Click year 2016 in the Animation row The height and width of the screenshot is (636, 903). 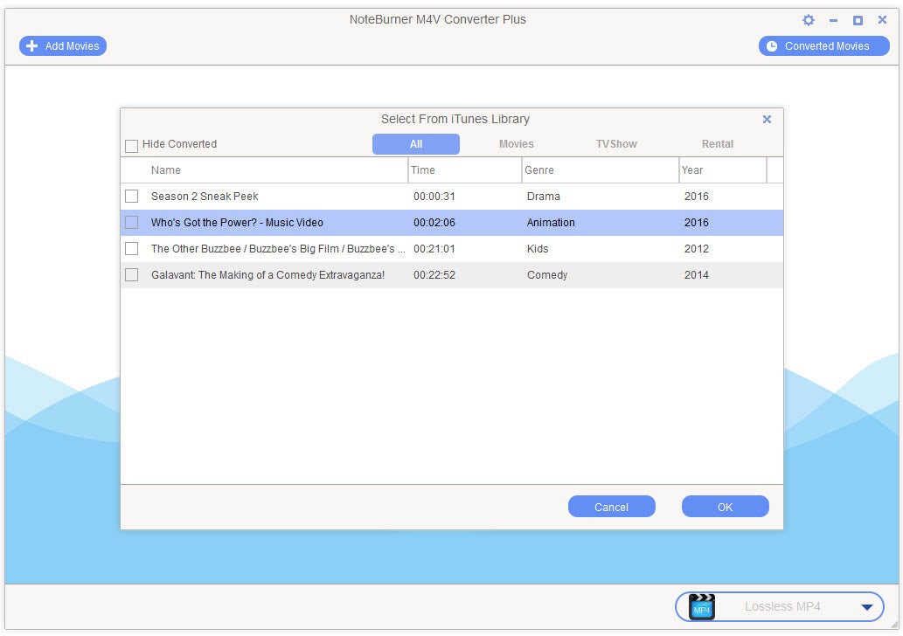coord(696,223)
